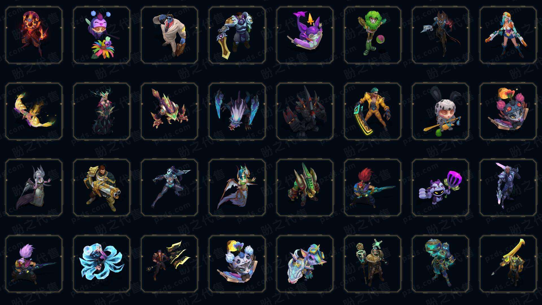Open the dark stone golem skin
The image size is (542, 305).
pyautogui.click(x=305, y=111)
